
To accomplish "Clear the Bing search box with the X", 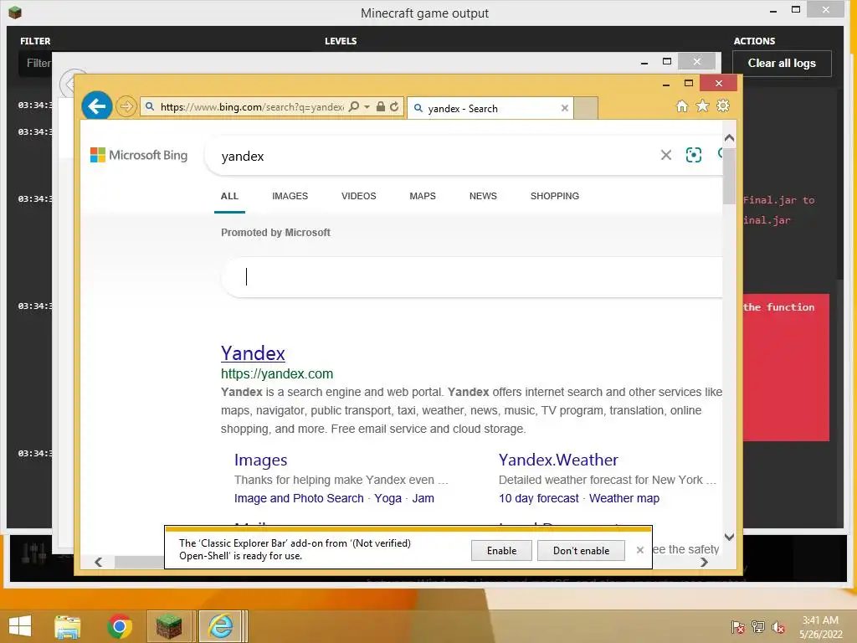I will pos(665,155).
